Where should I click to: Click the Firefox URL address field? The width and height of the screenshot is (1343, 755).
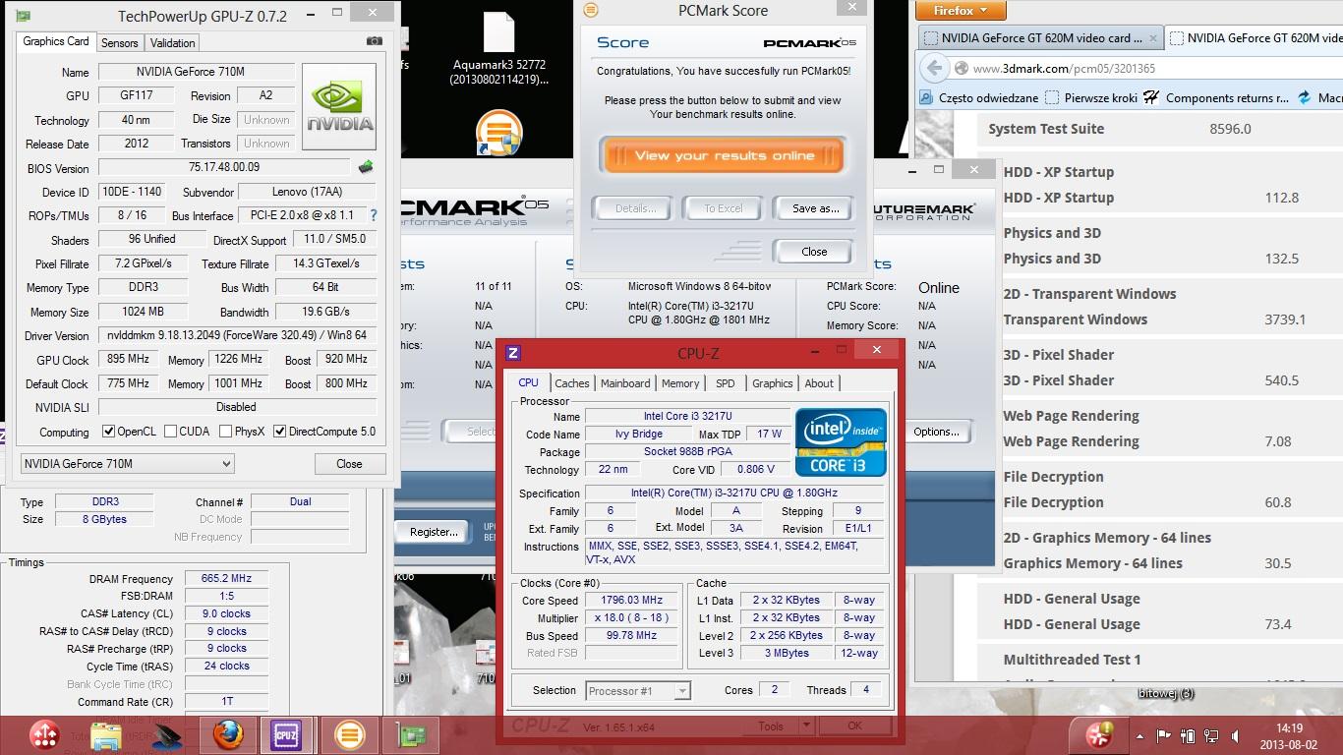[x=1156, y=68]
